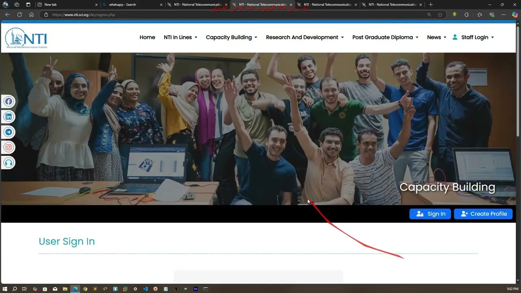The height and width of the screenshot is (293, 521).
Task: Open the browser Favorites list icon
Action: [479, 15]
